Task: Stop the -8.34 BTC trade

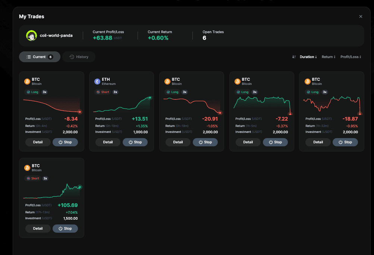Action: coord(65,142)
